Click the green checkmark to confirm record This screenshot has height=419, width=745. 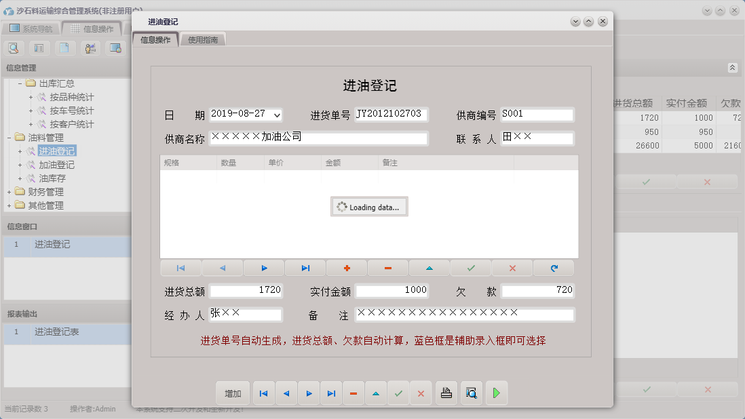[x=470, y=268]
